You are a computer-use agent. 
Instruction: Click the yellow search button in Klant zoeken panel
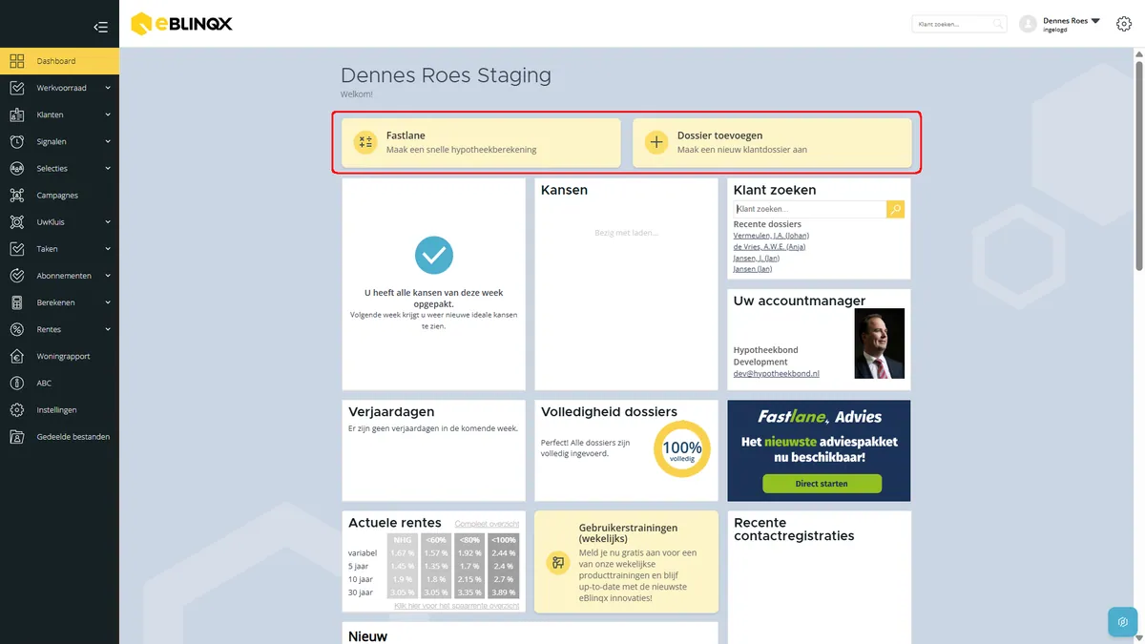tap(895, 209)
